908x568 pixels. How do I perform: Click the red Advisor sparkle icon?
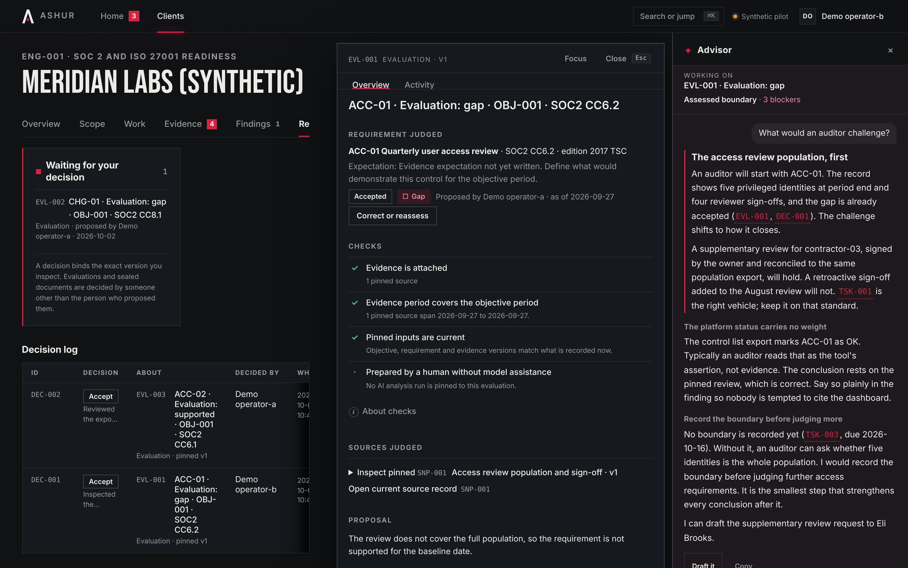click(x=688, y=50)
